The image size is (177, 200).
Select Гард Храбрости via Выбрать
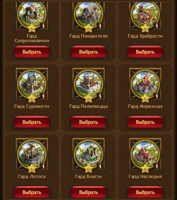pos(145,52)
